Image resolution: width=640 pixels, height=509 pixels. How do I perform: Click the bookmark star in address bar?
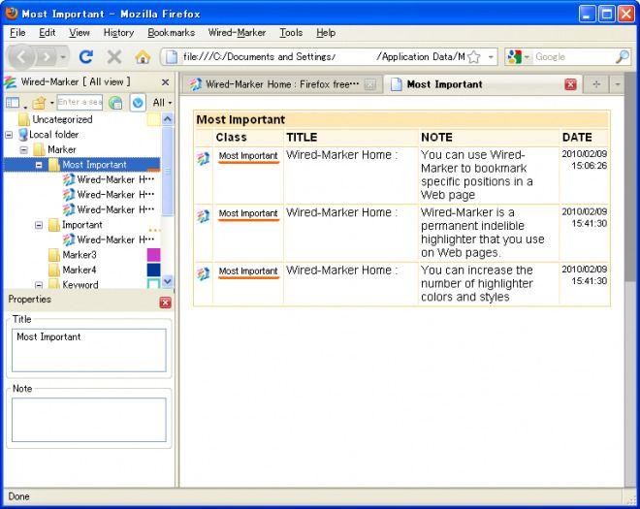(x=474, y=57)
